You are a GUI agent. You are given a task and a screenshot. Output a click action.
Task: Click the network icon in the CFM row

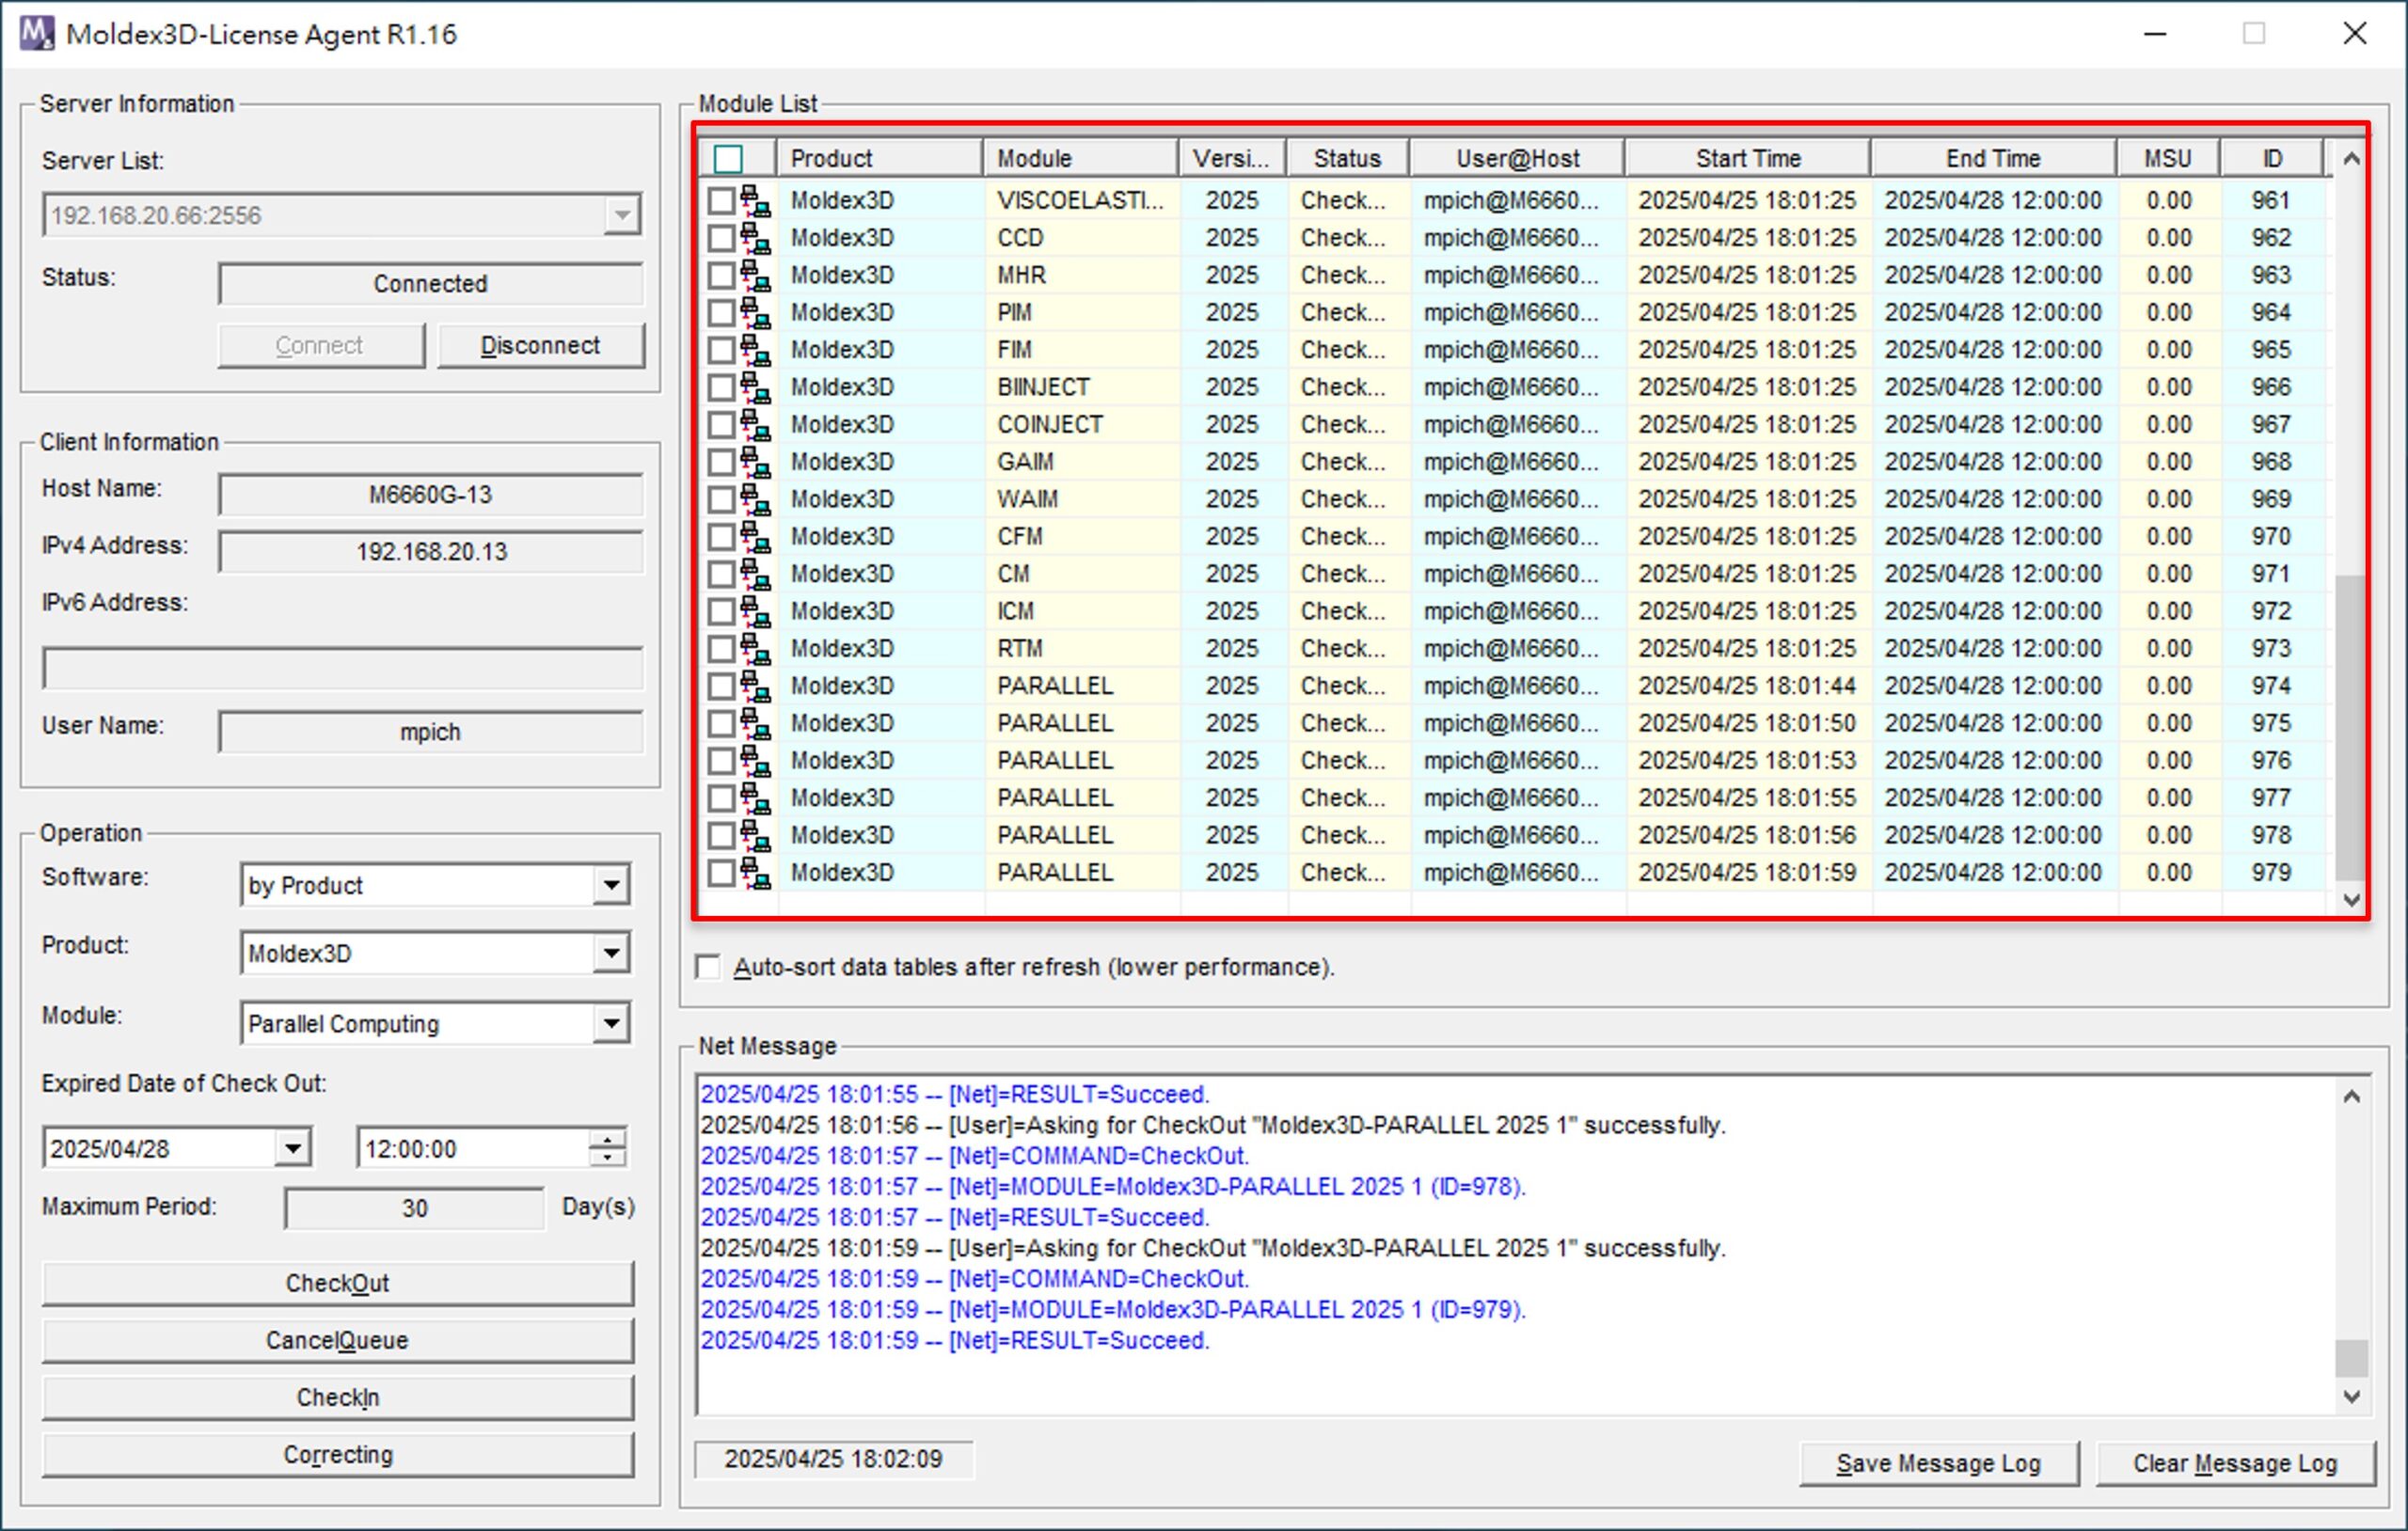[x=756, y=537]
